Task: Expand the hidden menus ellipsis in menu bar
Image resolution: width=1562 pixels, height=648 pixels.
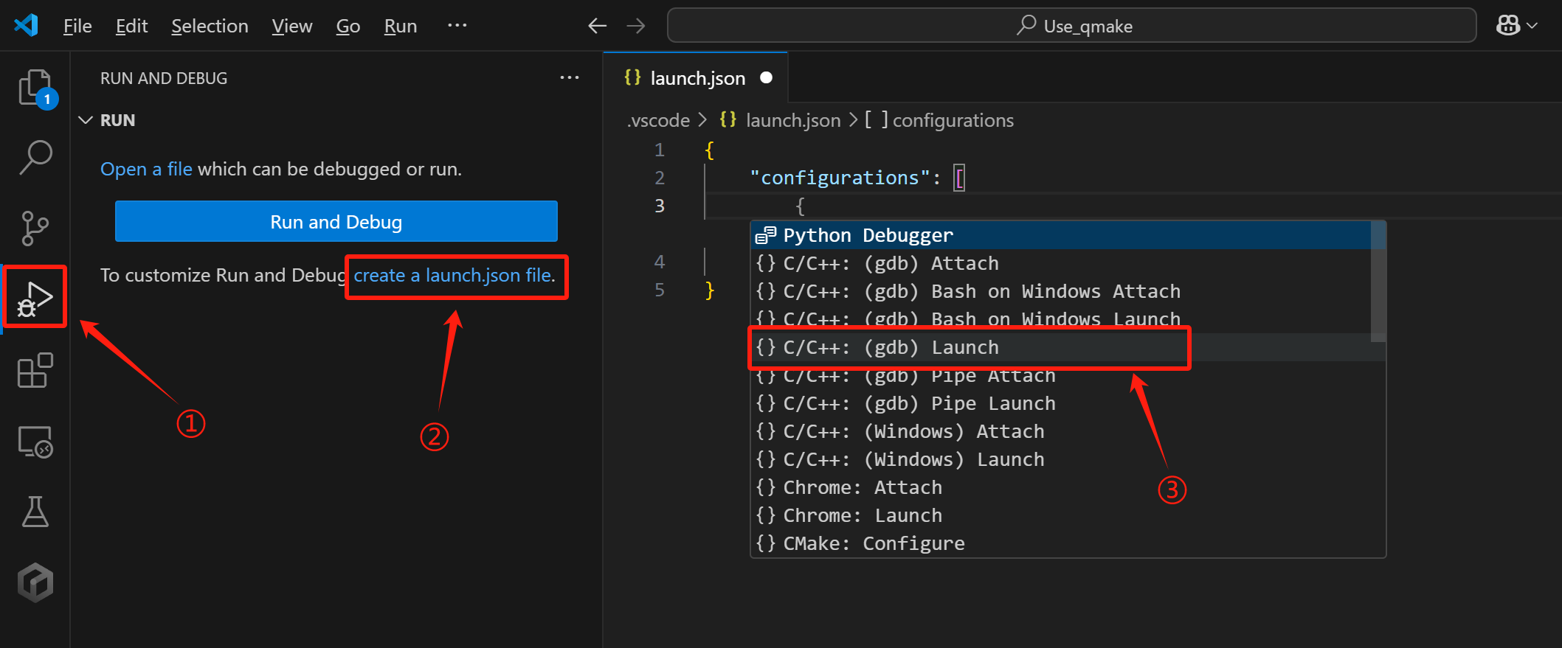Action: (457, 26)
